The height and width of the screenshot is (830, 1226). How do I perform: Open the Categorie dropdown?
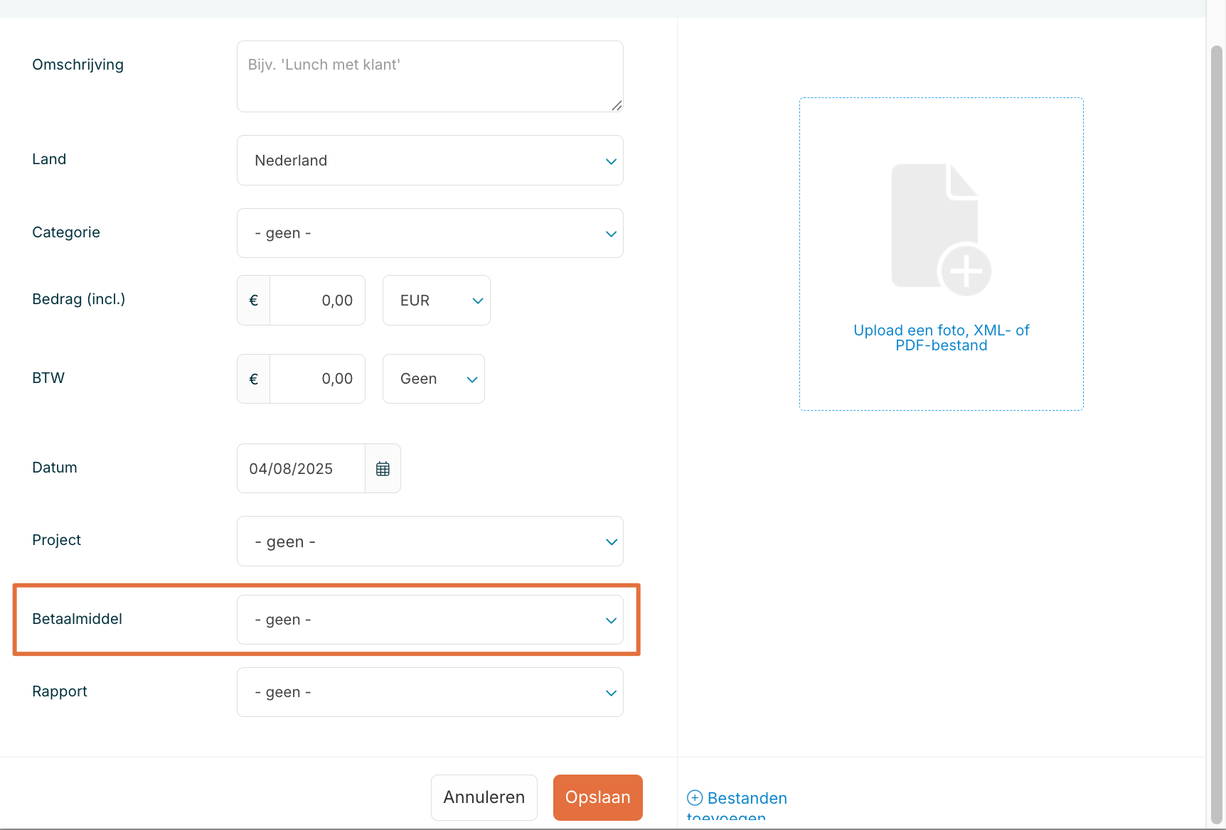click(x=430, y=233)
